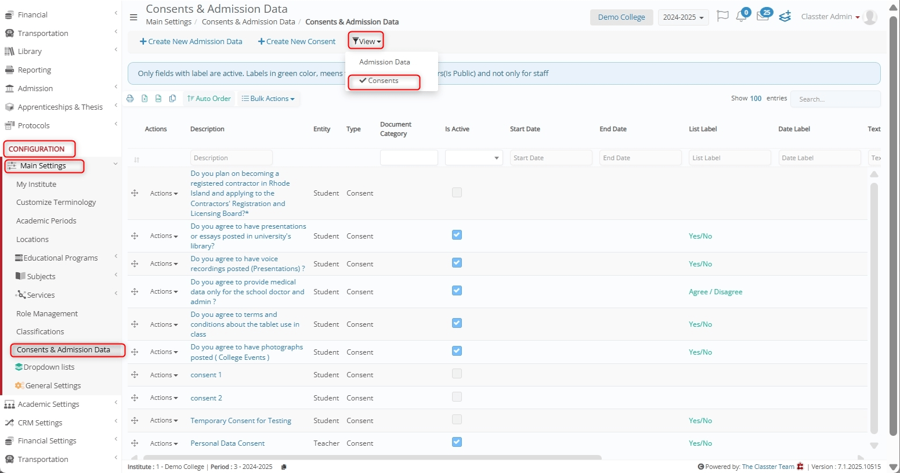900x473 pixels.
Task: Open Actions dropdown for consent 2 row
Action: pos(164,398)
